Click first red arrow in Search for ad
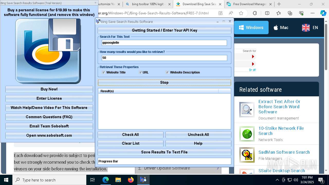Viewport: 329px width, 185px height. coord(253,57)
